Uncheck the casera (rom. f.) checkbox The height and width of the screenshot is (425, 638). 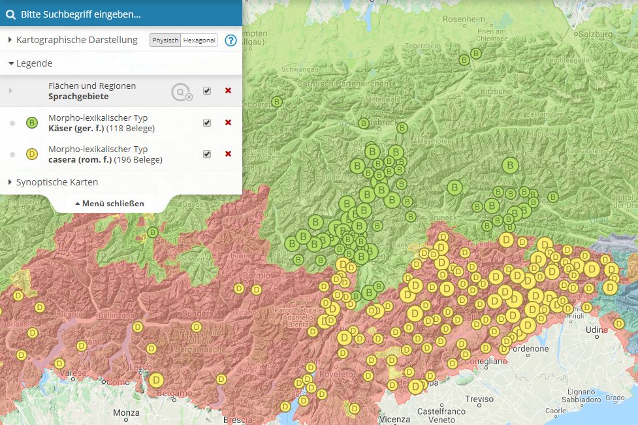tap(207, 154)
